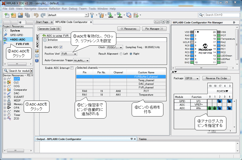The height and width of the screenshot is (160, 242).
Task: Toggle ANx lock for PORTA pin 4
Action: (230, 108)
